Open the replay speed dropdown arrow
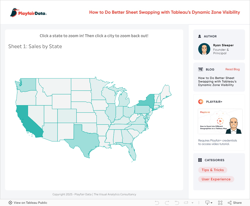The height and width of the screenshot is (206, 250). (192, 203)
